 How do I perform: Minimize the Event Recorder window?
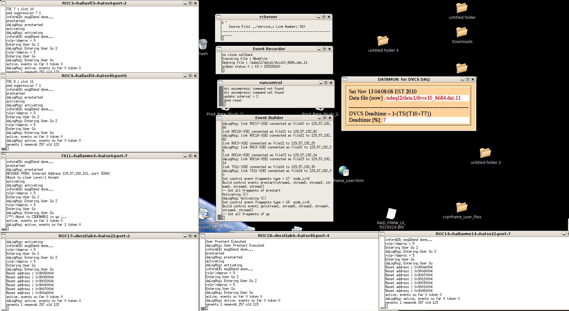point(319,49)
